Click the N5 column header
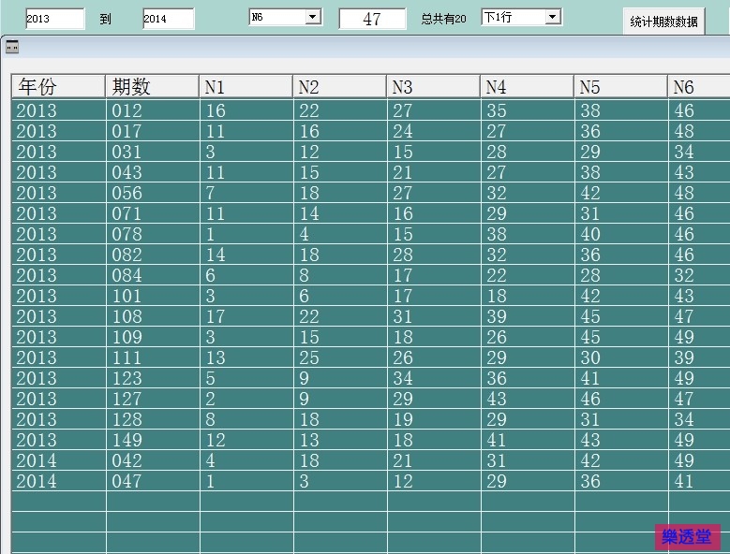The width and height of the screenshot is (730, 554). pos(620,87)
